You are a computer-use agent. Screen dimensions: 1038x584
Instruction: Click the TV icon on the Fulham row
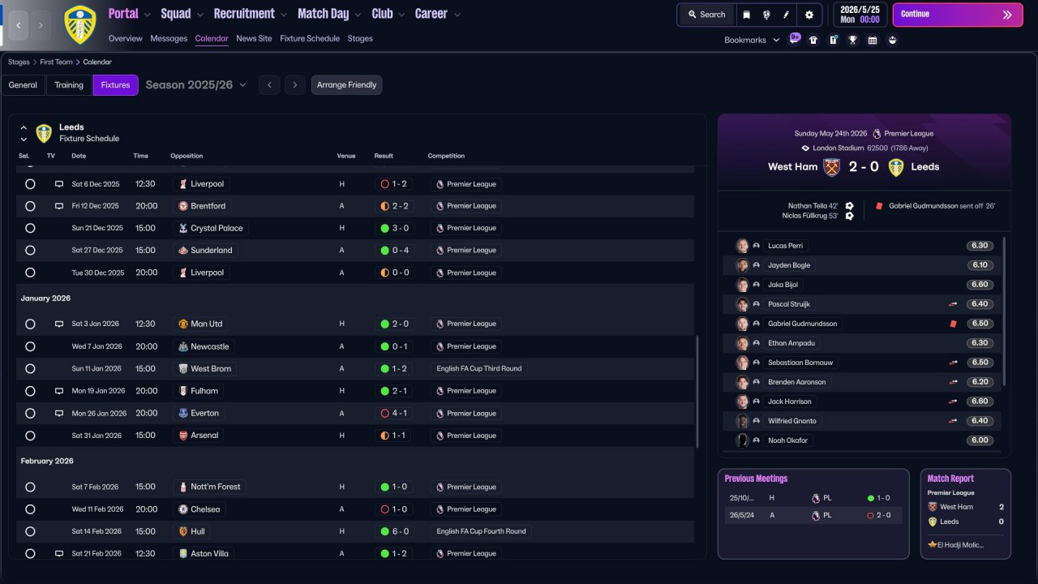pyautogui.click(x=59, y=391)
